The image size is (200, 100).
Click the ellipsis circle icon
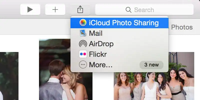click(x=83, y=64)
